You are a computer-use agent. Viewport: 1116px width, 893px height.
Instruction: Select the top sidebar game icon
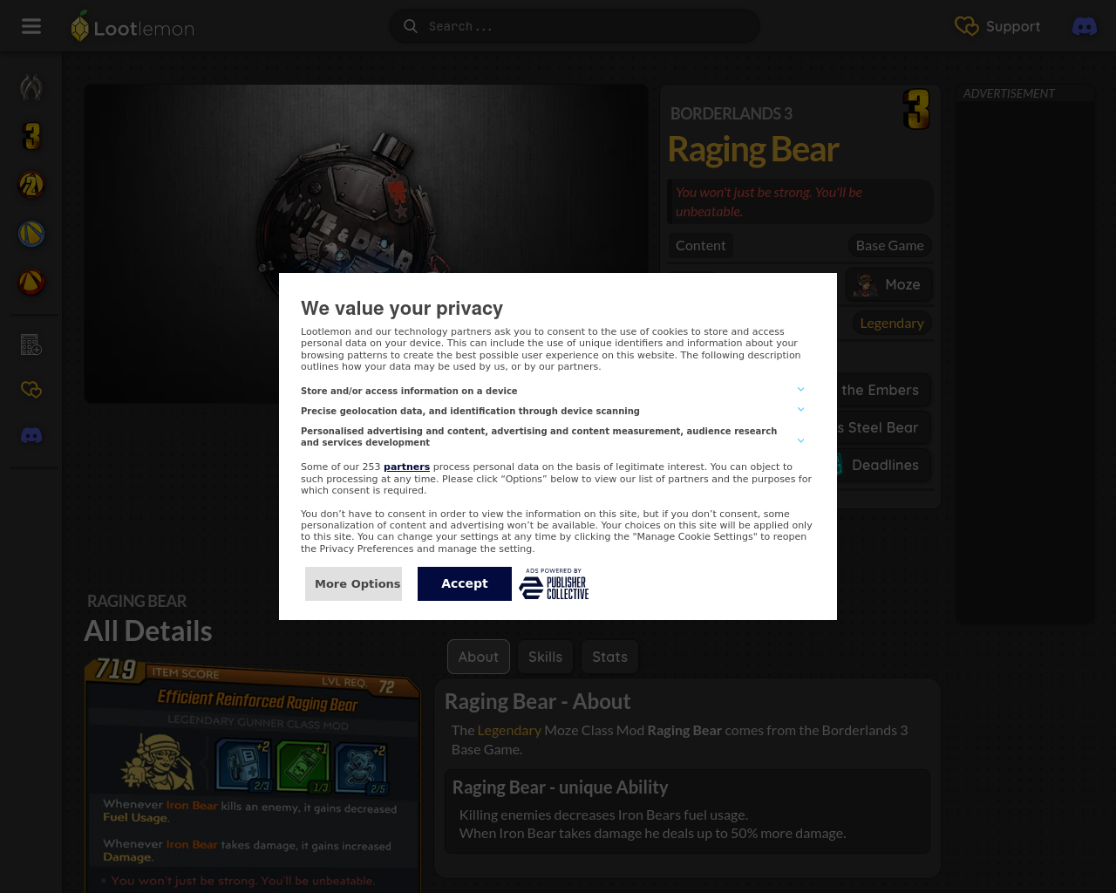pyautogui.click(x=31, y=87)
